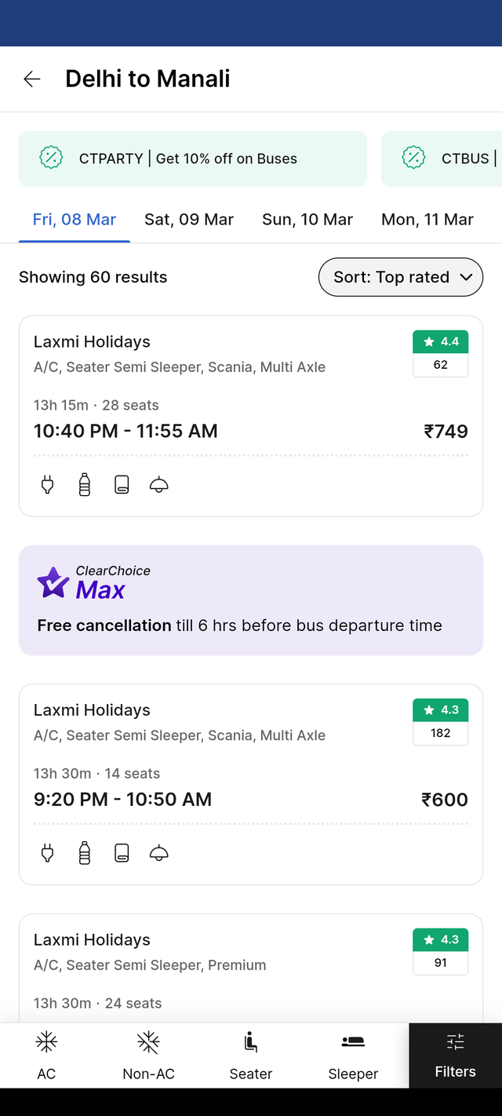Toggle the Sleeper filter
Viewport: 502px width, 1116px height.
coord(353,1056)
